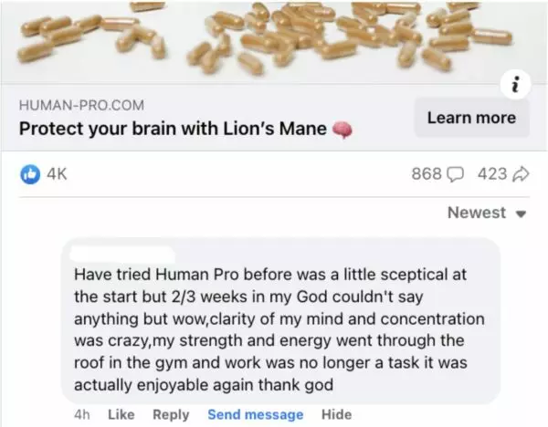Viewport: 548px width, 427px height.
Task: View the 4K reactions count
Action: pos(57,174)
